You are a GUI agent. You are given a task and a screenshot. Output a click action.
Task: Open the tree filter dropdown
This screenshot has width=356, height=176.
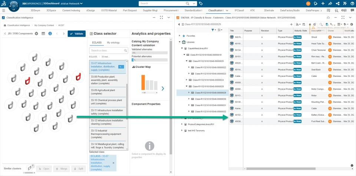point(214,30)
